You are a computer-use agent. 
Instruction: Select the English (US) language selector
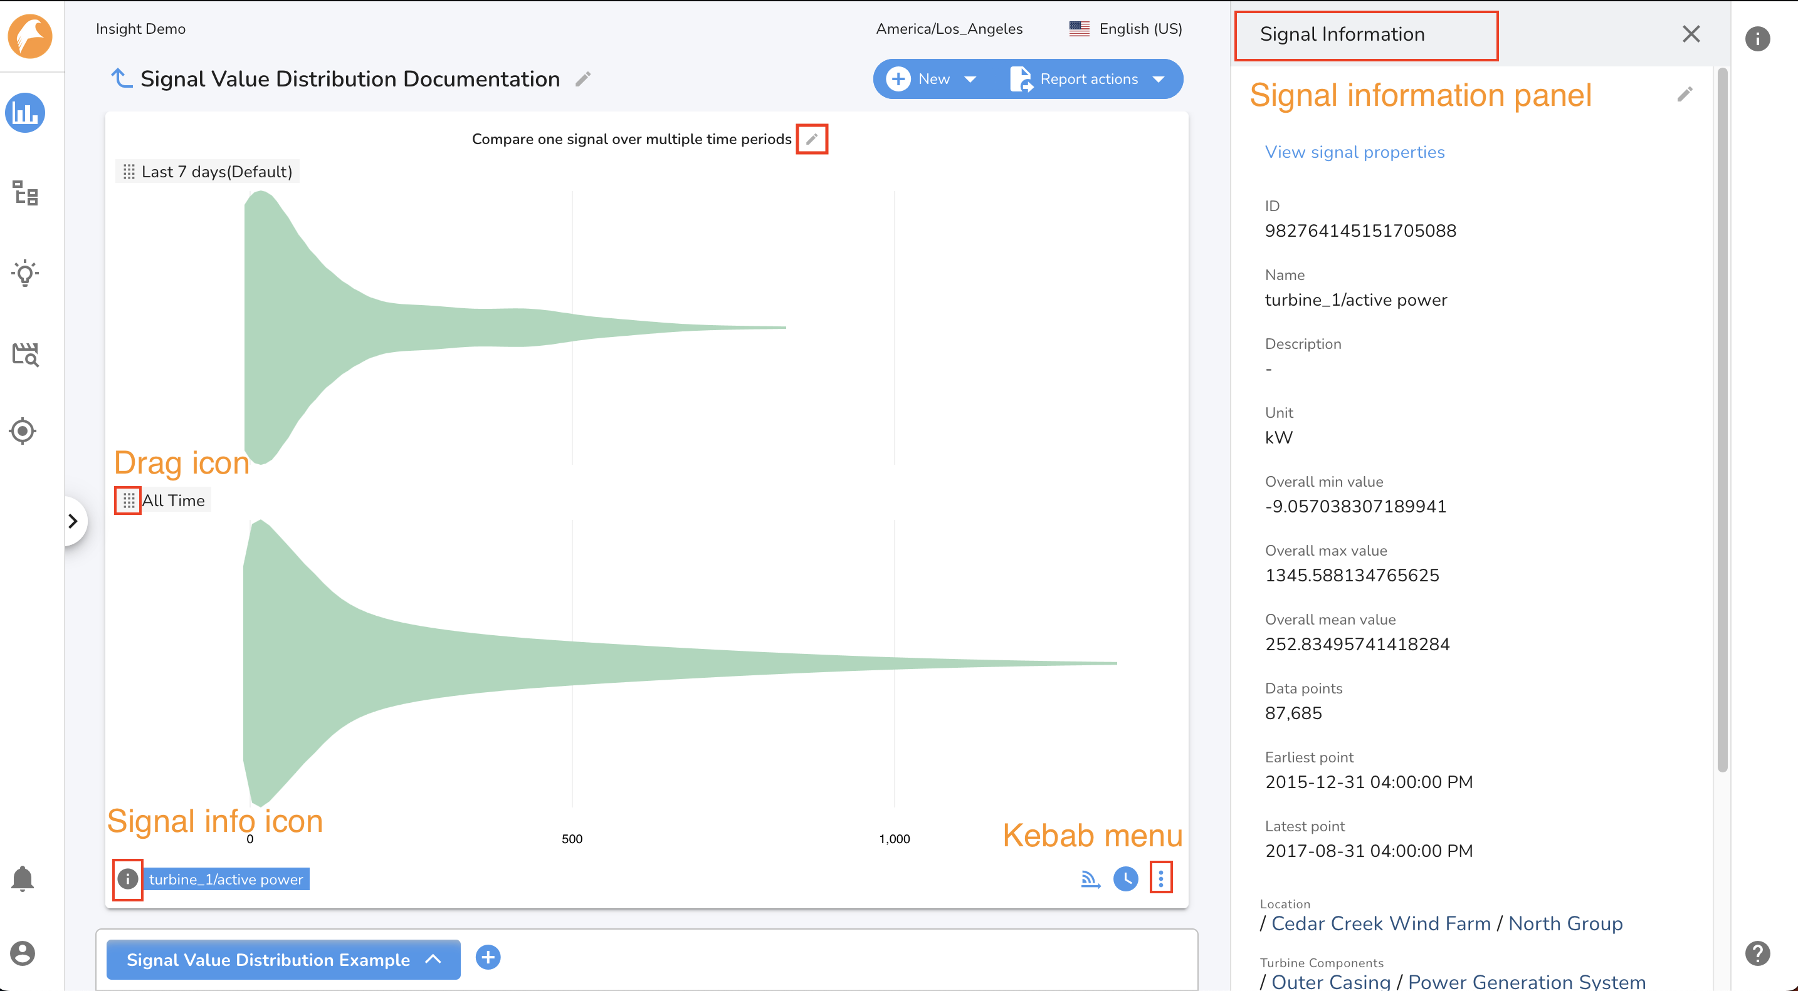coord(1126,29)
